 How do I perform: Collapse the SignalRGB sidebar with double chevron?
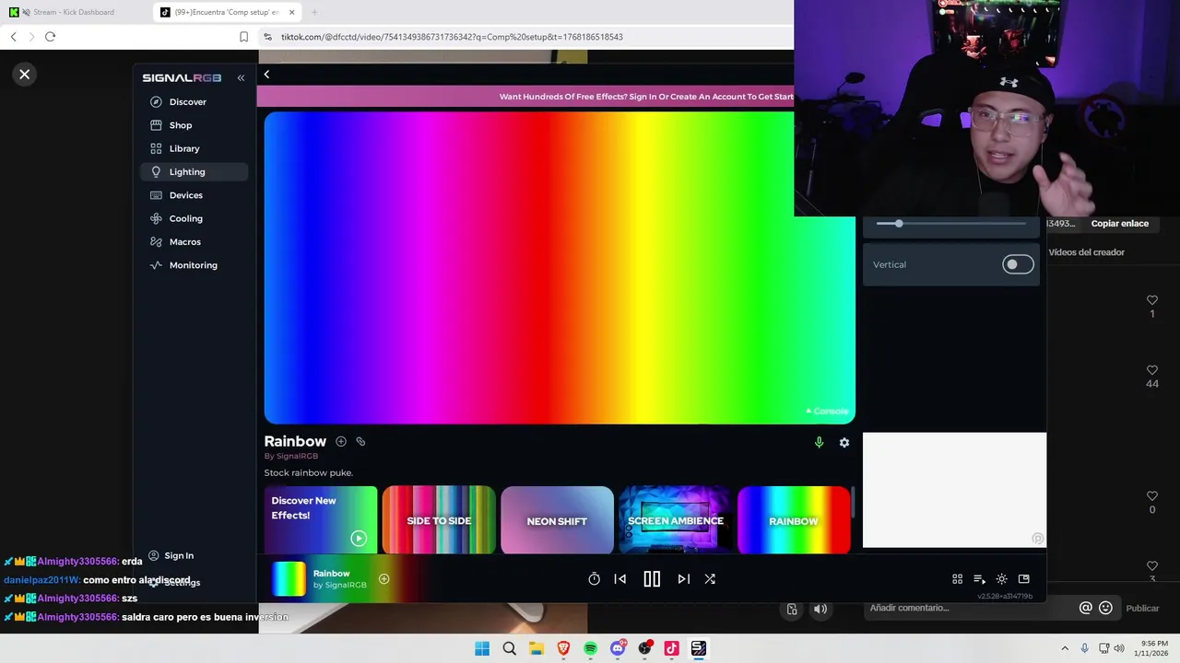[x=241, y=78]
